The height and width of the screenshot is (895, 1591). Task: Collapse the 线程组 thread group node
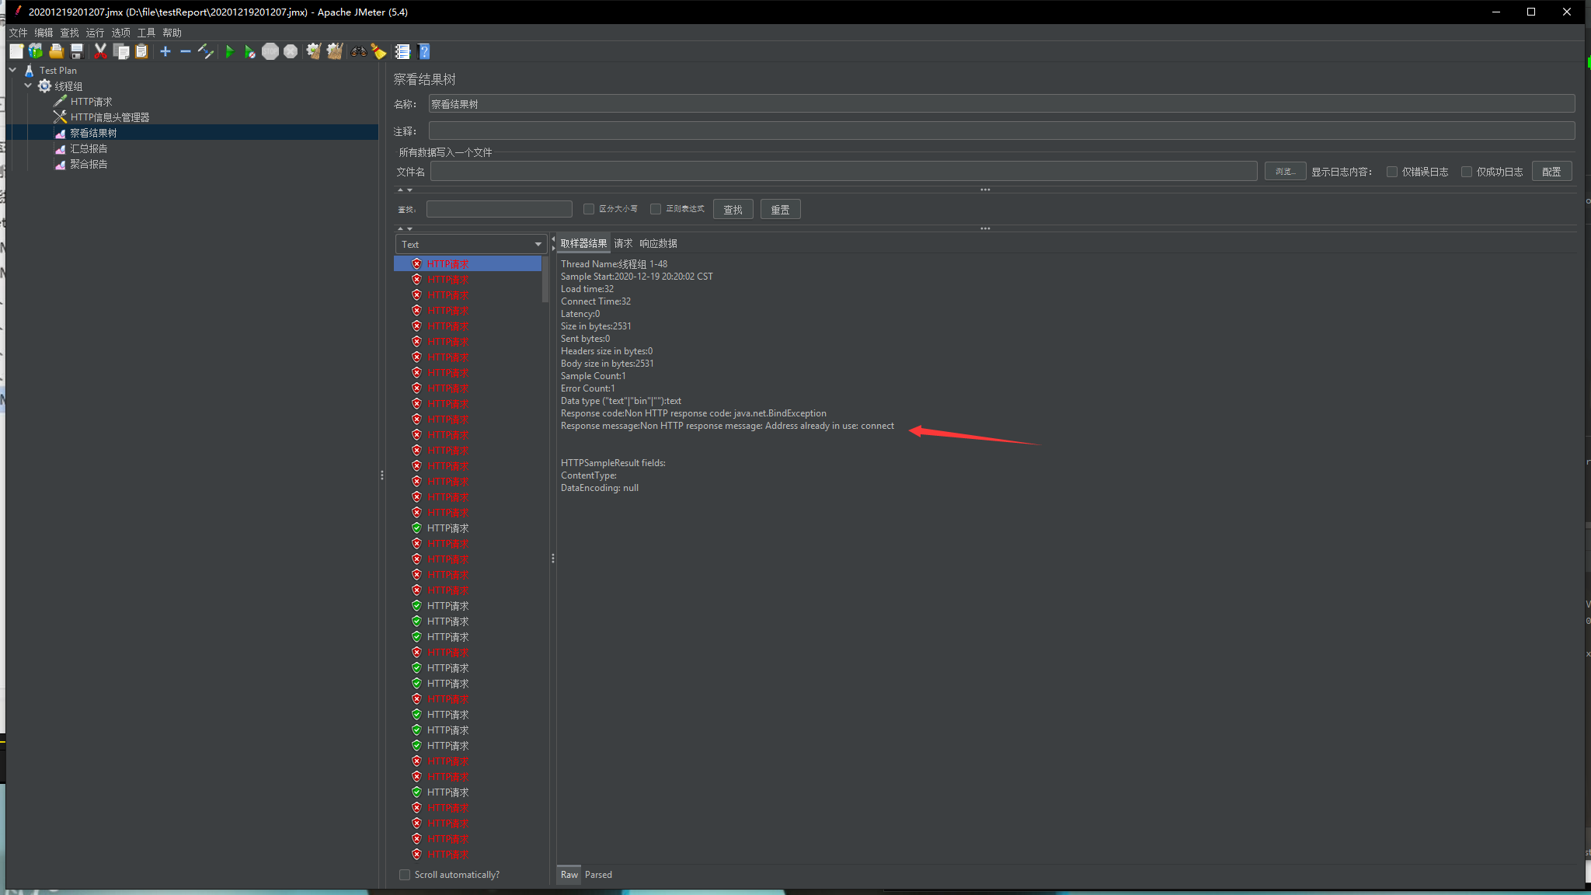pyautogui.click(x=28, y=85)
